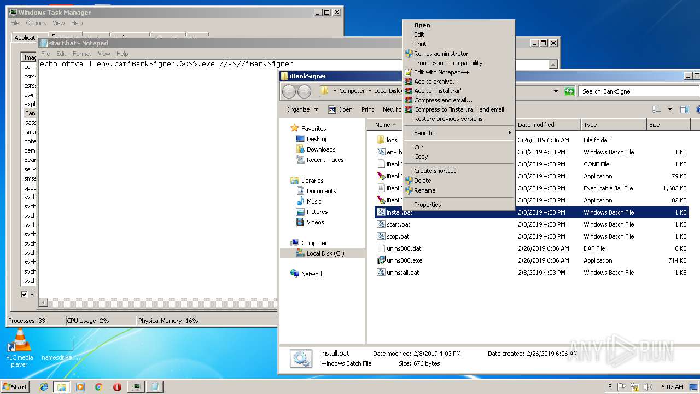This screenshot has width=700, height=394.
Task: Open VLC media player desktop shortcut
Action: 20,348
